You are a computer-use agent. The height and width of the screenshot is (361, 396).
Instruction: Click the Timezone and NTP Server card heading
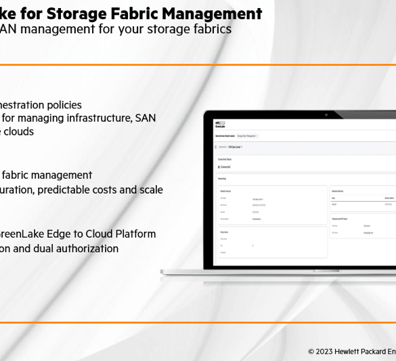(x=339, y=219)
